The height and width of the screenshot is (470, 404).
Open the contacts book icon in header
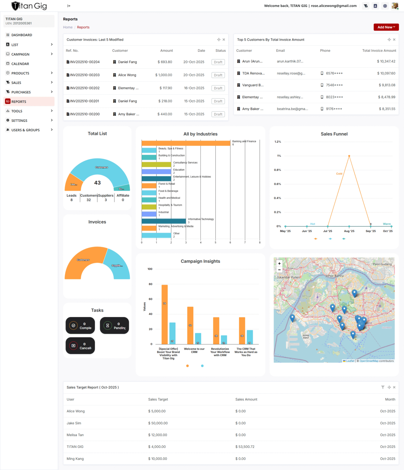(x=375, y=6)
